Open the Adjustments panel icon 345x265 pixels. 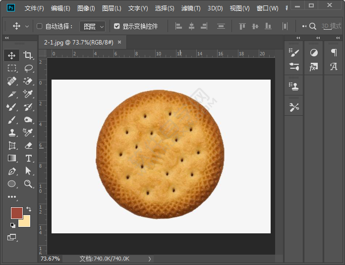[314, 53]
